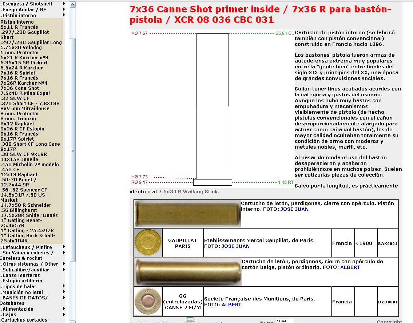Viewport: 413px width, 323px height.
Task: View the ordinary-primer cartridge side photo
Action: pos(187,272)
